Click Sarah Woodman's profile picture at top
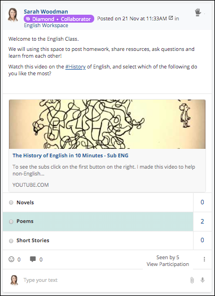 pos(13,15)
